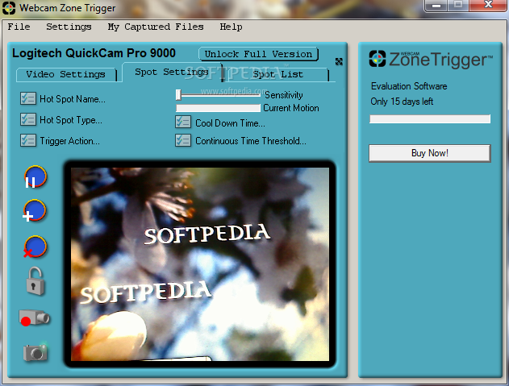Start video recording camcorder icon
Viewport: 509px width, 386px height.
(x=34, y=318)
